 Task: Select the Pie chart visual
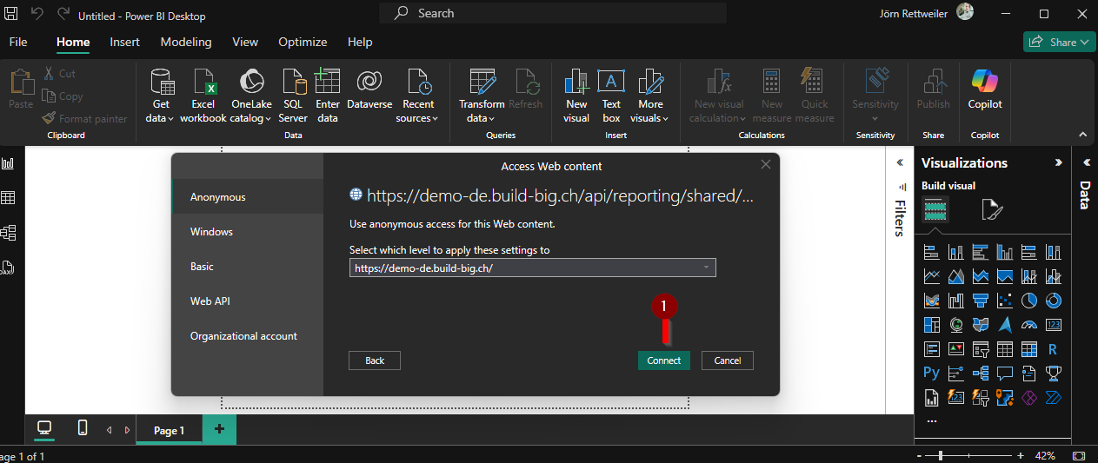1029,301
